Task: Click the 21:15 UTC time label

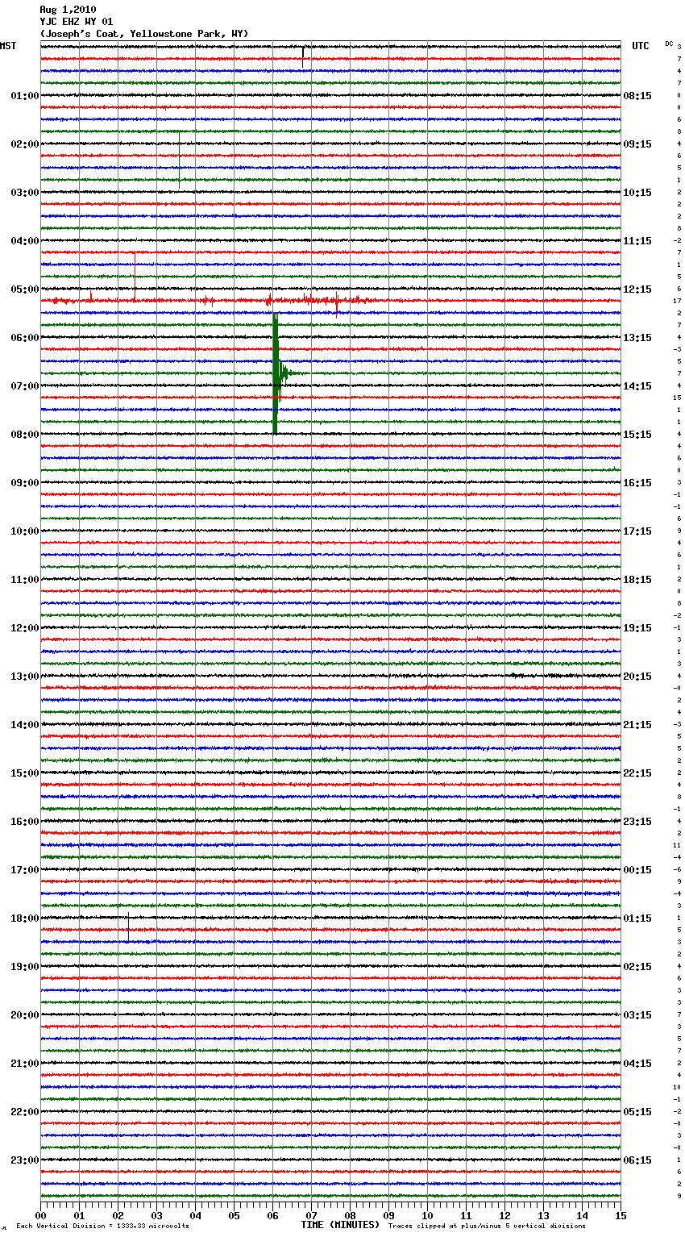Action: click(637, 725)
